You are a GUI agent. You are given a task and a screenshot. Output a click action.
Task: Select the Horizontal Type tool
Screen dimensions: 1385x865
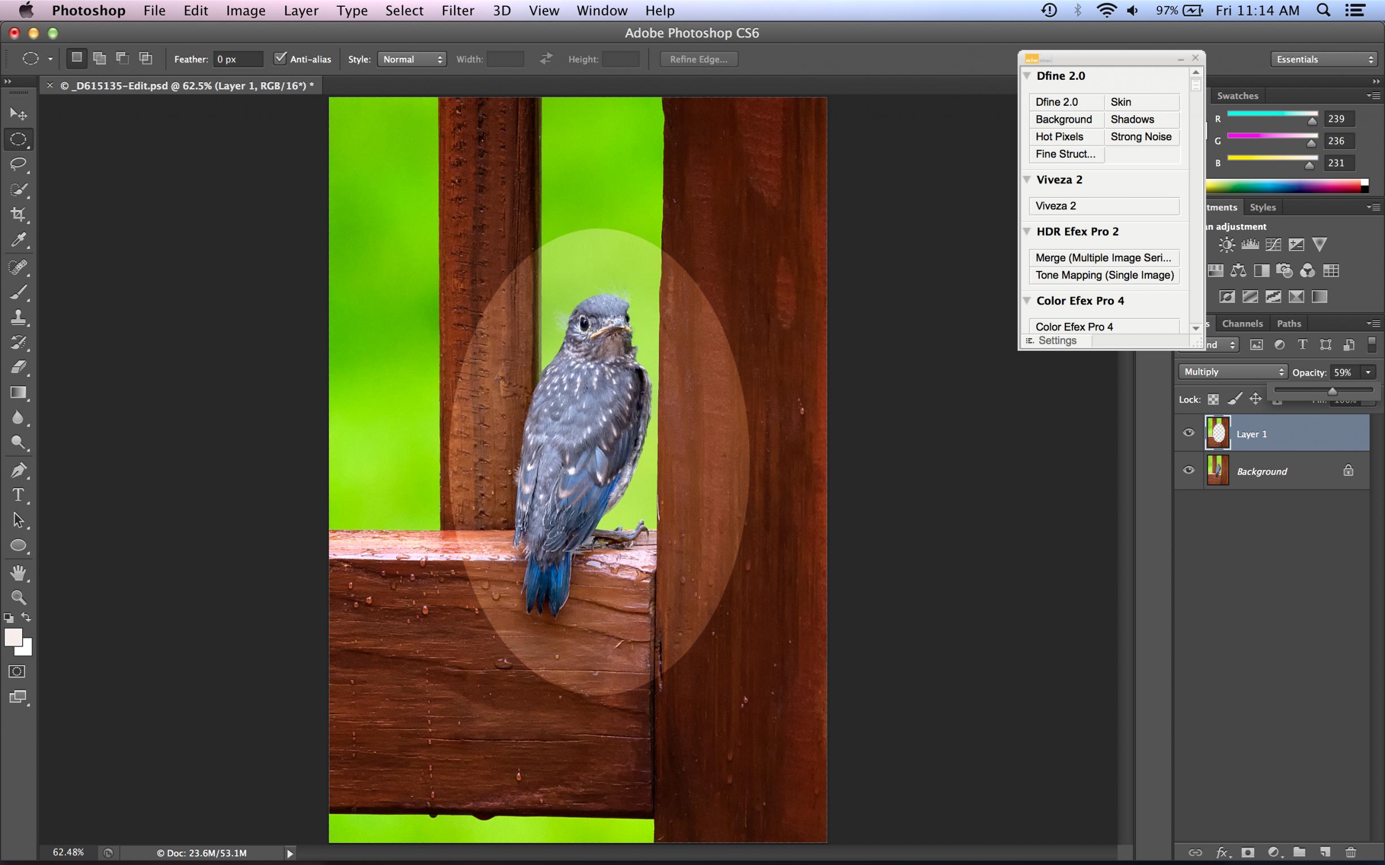[x=18, y=495]
